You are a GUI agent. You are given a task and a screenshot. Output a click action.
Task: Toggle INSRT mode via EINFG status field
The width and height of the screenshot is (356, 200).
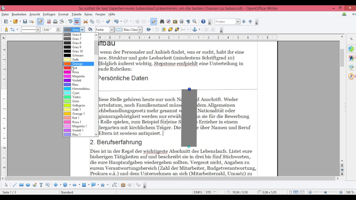[x=198, y=192]
